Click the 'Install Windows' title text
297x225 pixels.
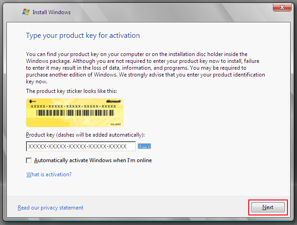pos(51,12)
